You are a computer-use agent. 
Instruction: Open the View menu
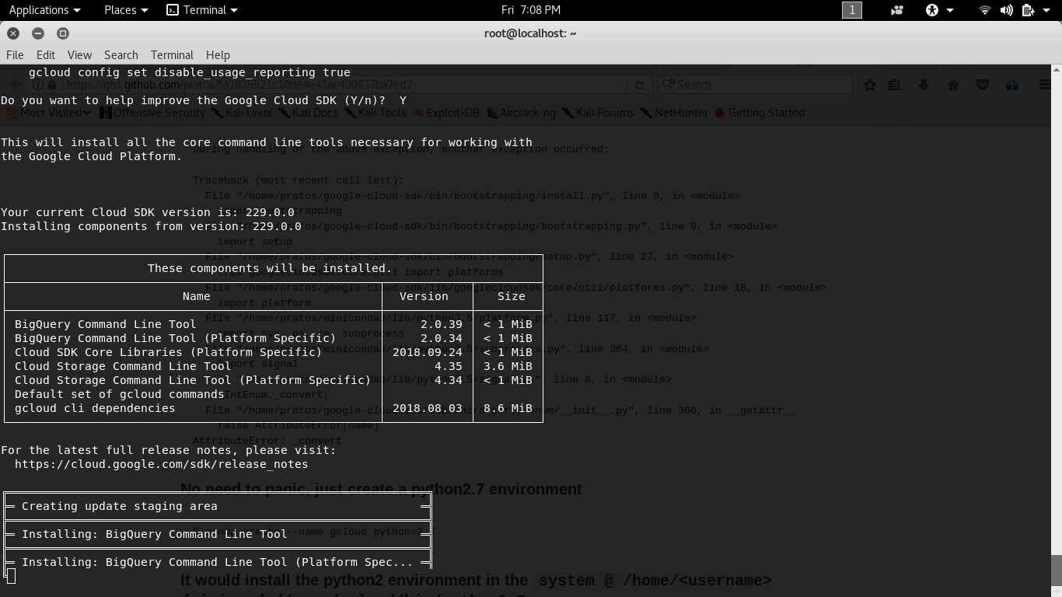[x=79, y=55]
